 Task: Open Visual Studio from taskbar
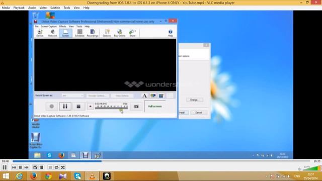click(63, 176)
